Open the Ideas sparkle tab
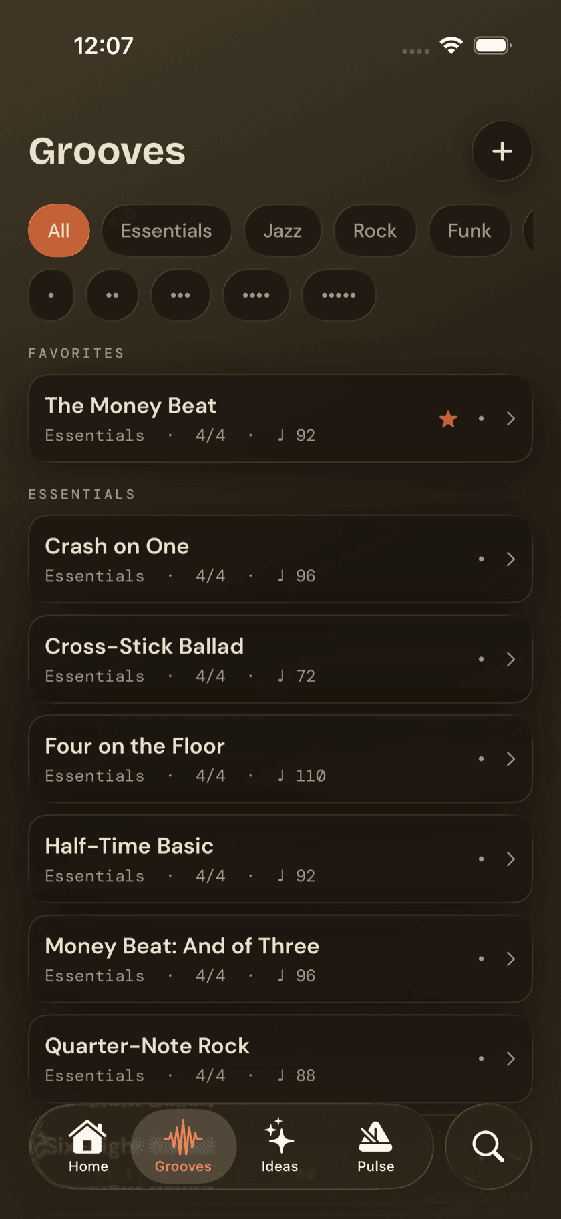The width and height of the screenshot is (561, 1219). point(279,1146)
